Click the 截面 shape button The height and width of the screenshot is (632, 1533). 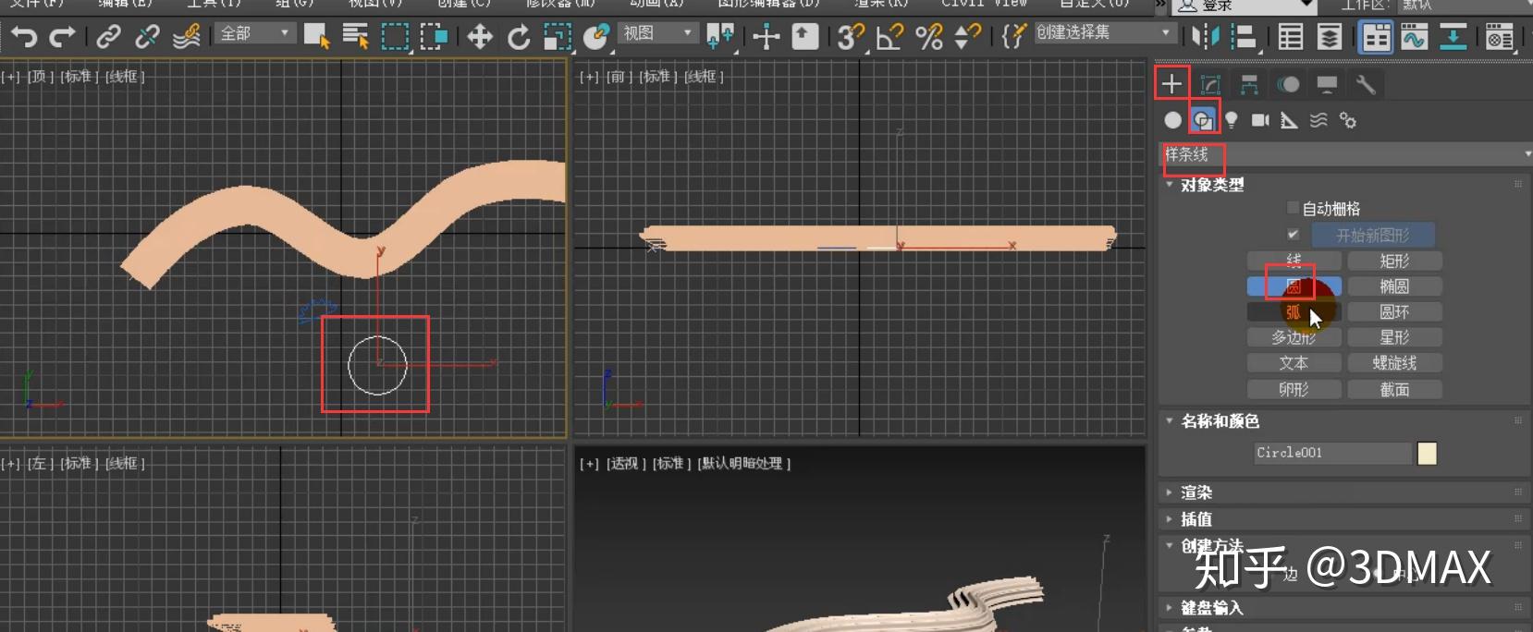(x=1394, y=390)
